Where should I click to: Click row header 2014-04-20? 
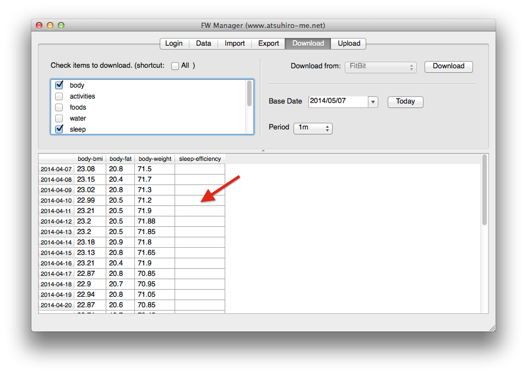pyautogui.click(x=56, y=305)
